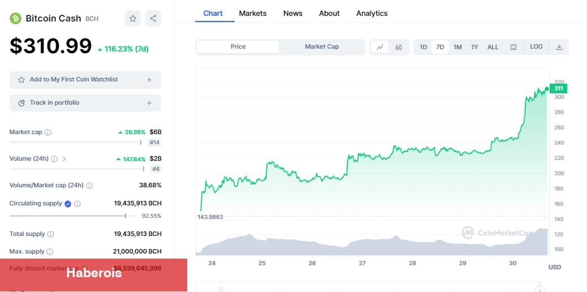Click the pie chart portfolio icon

point(21,103)
